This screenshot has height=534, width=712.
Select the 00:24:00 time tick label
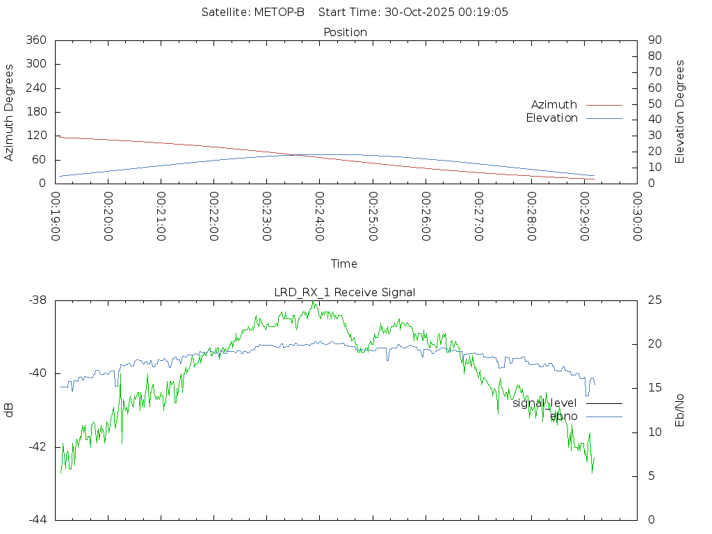point(319,216)
